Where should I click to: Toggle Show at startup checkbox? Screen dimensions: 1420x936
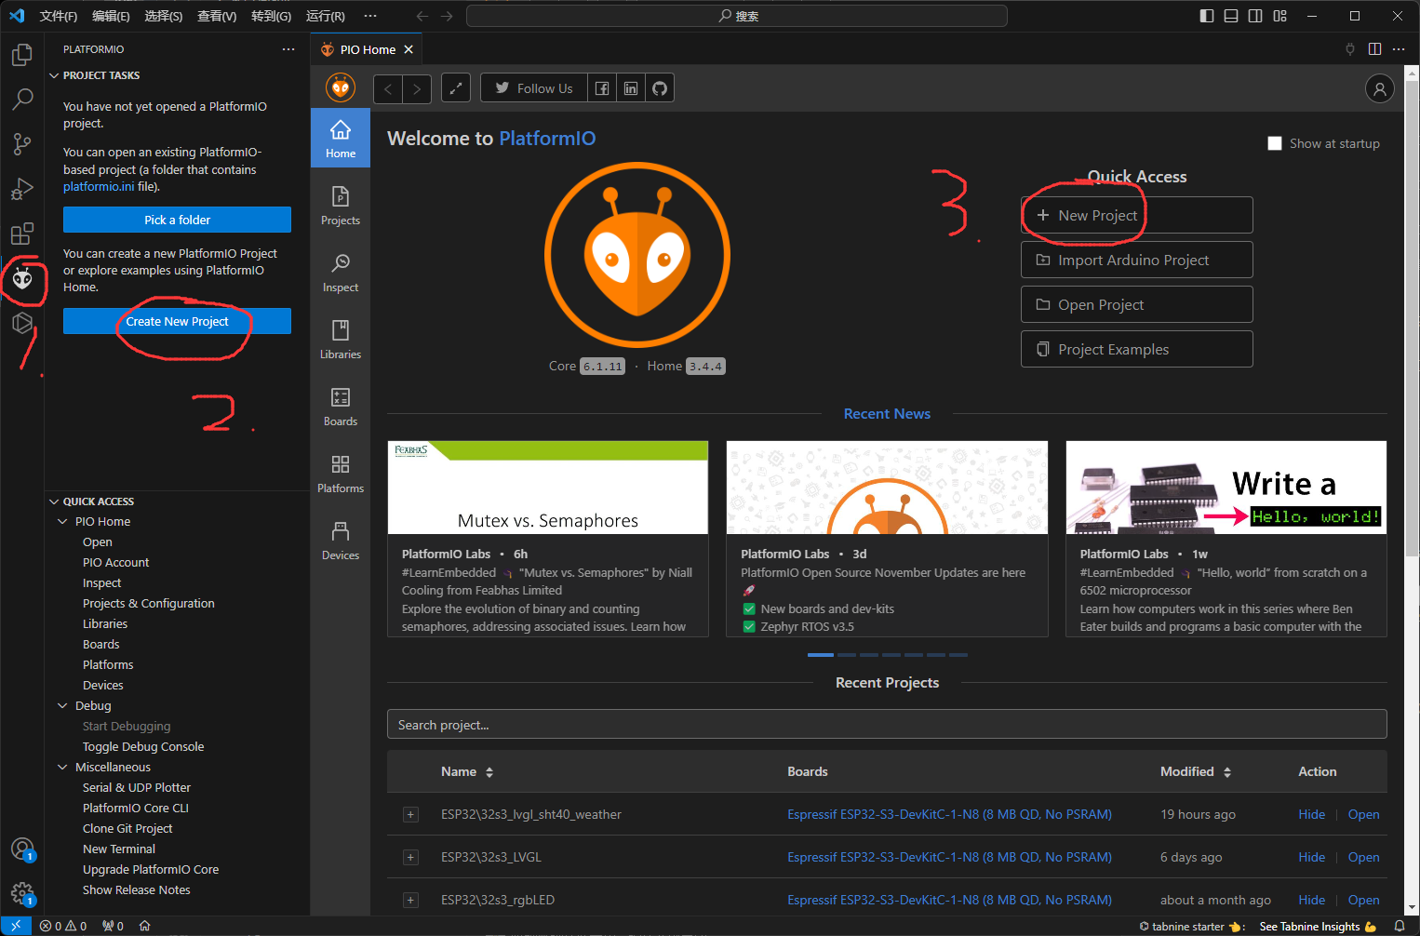tap(1275, 143)
